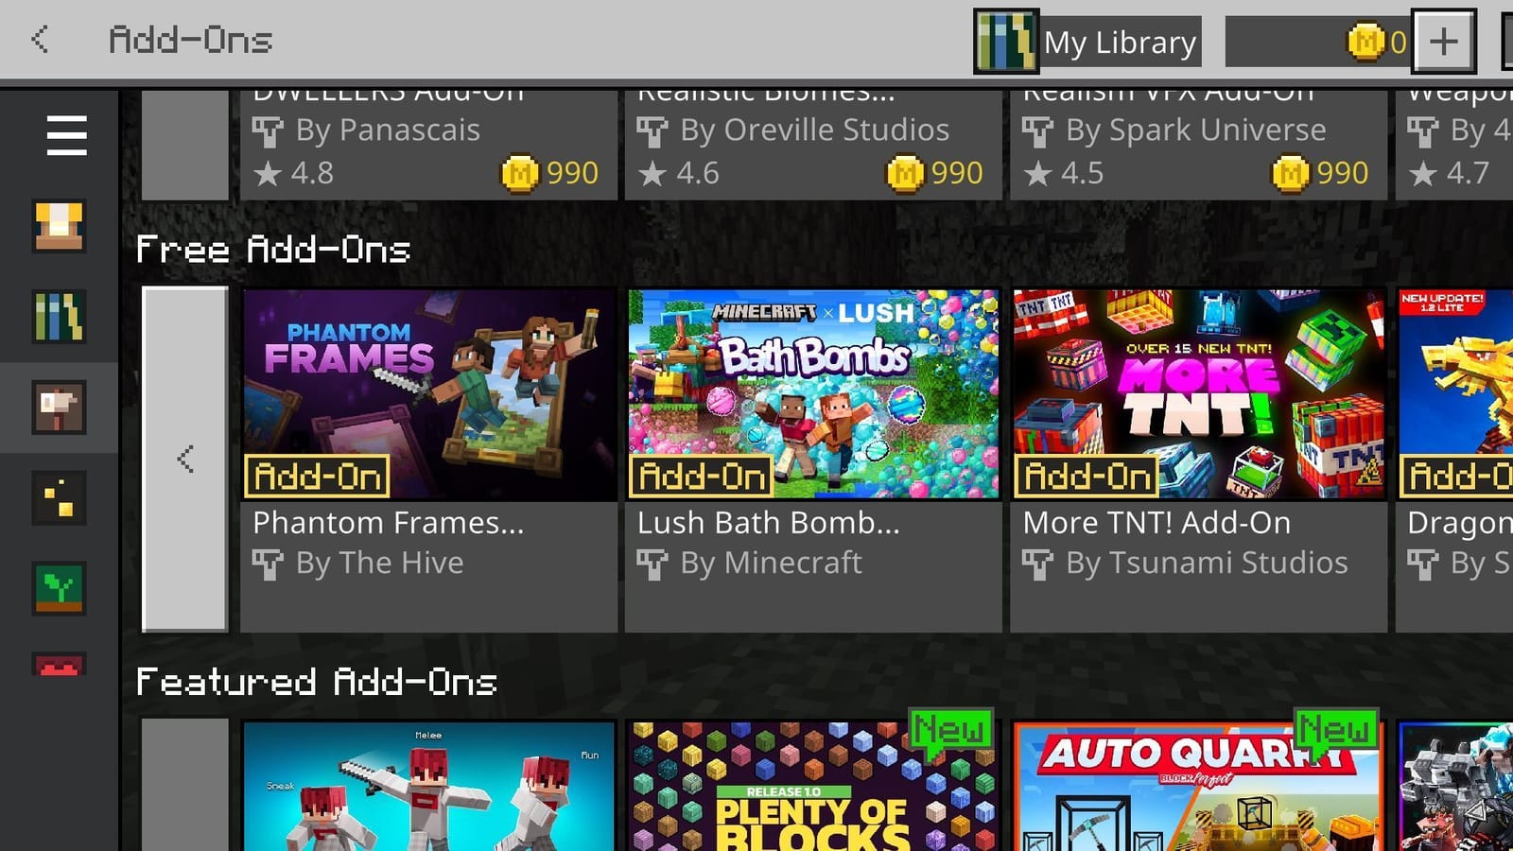Go back with the top-left arrow
This screenshot has height=851, width=1513.
pos(40,40)
